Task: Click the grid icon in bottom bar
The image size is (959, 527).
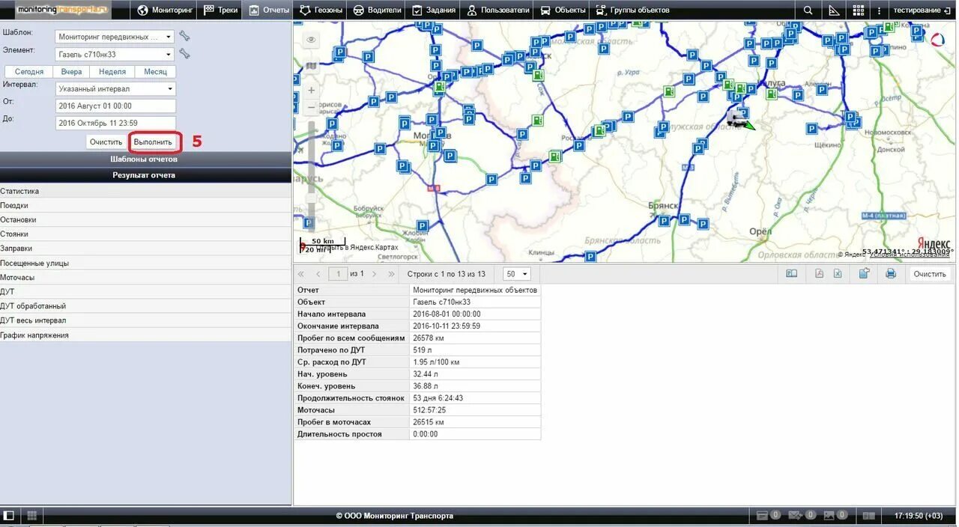Action: point(32,516)
